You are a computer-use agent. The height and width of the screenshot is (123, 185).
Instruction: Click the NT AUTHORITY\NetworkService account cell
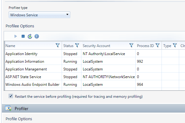click(x=109, y=77)
